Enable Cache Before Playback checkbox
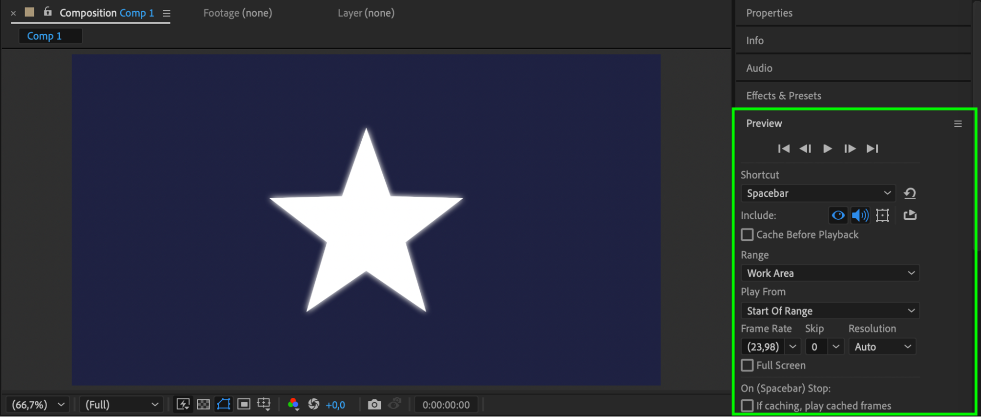Viewport: 981px width, 417px height. (747, 235)
